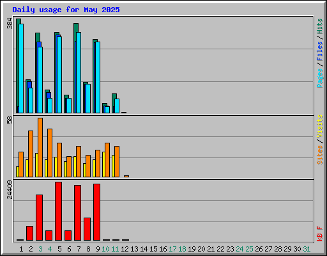This screenshot has height=256, width=327.
Task: Click the cyan pages bar for day 1
Action: 21,68
